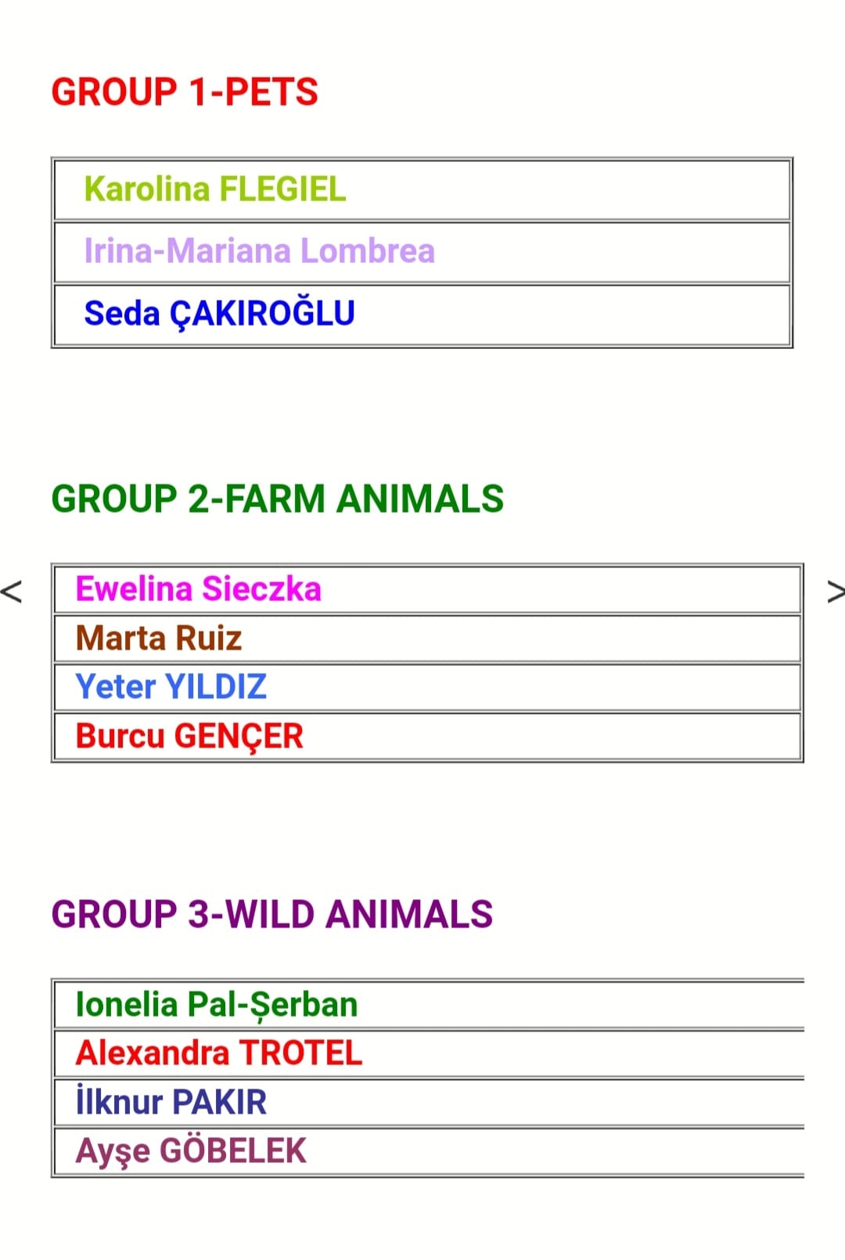Choose Yeter YILDIZ from the list
The image size is (845, 1260).
[171, 687]
